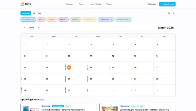196x111 pixels.
Task: Select March 21 calendar cell
Action: (164, 67)
